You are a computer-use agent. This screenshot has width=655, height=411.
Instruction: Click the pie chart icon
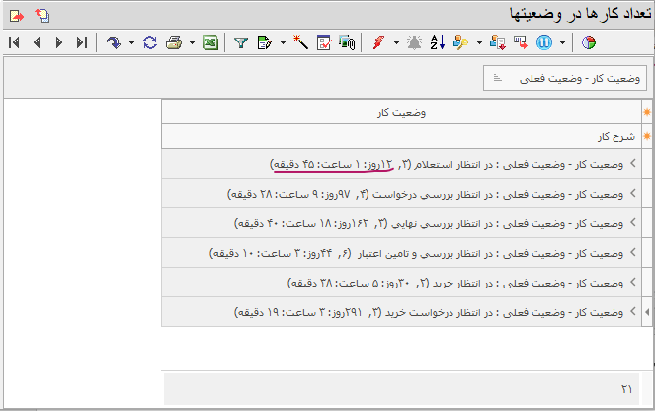[x=588, y=42]
